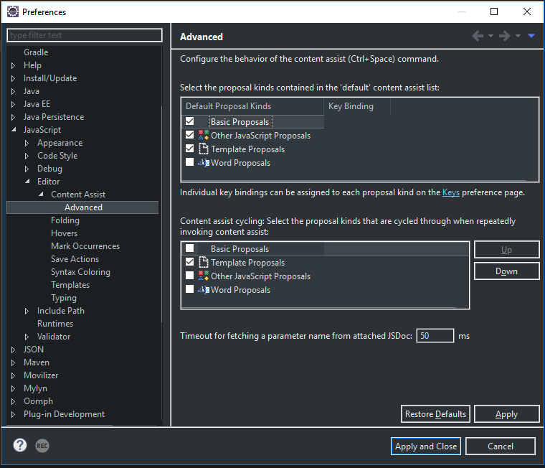Viewport: 545px width, 468px height.
Task: Open the back history dropdown arrow
Action: 490,36
